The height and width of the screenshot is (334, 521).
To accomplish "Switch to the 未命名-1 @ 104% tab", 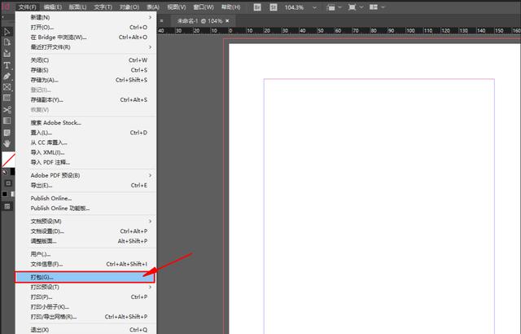I will click(x=199, y=21).
